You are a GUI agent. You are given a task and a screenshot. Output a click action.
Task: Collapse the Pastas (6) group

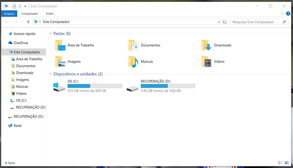point(50,33)
